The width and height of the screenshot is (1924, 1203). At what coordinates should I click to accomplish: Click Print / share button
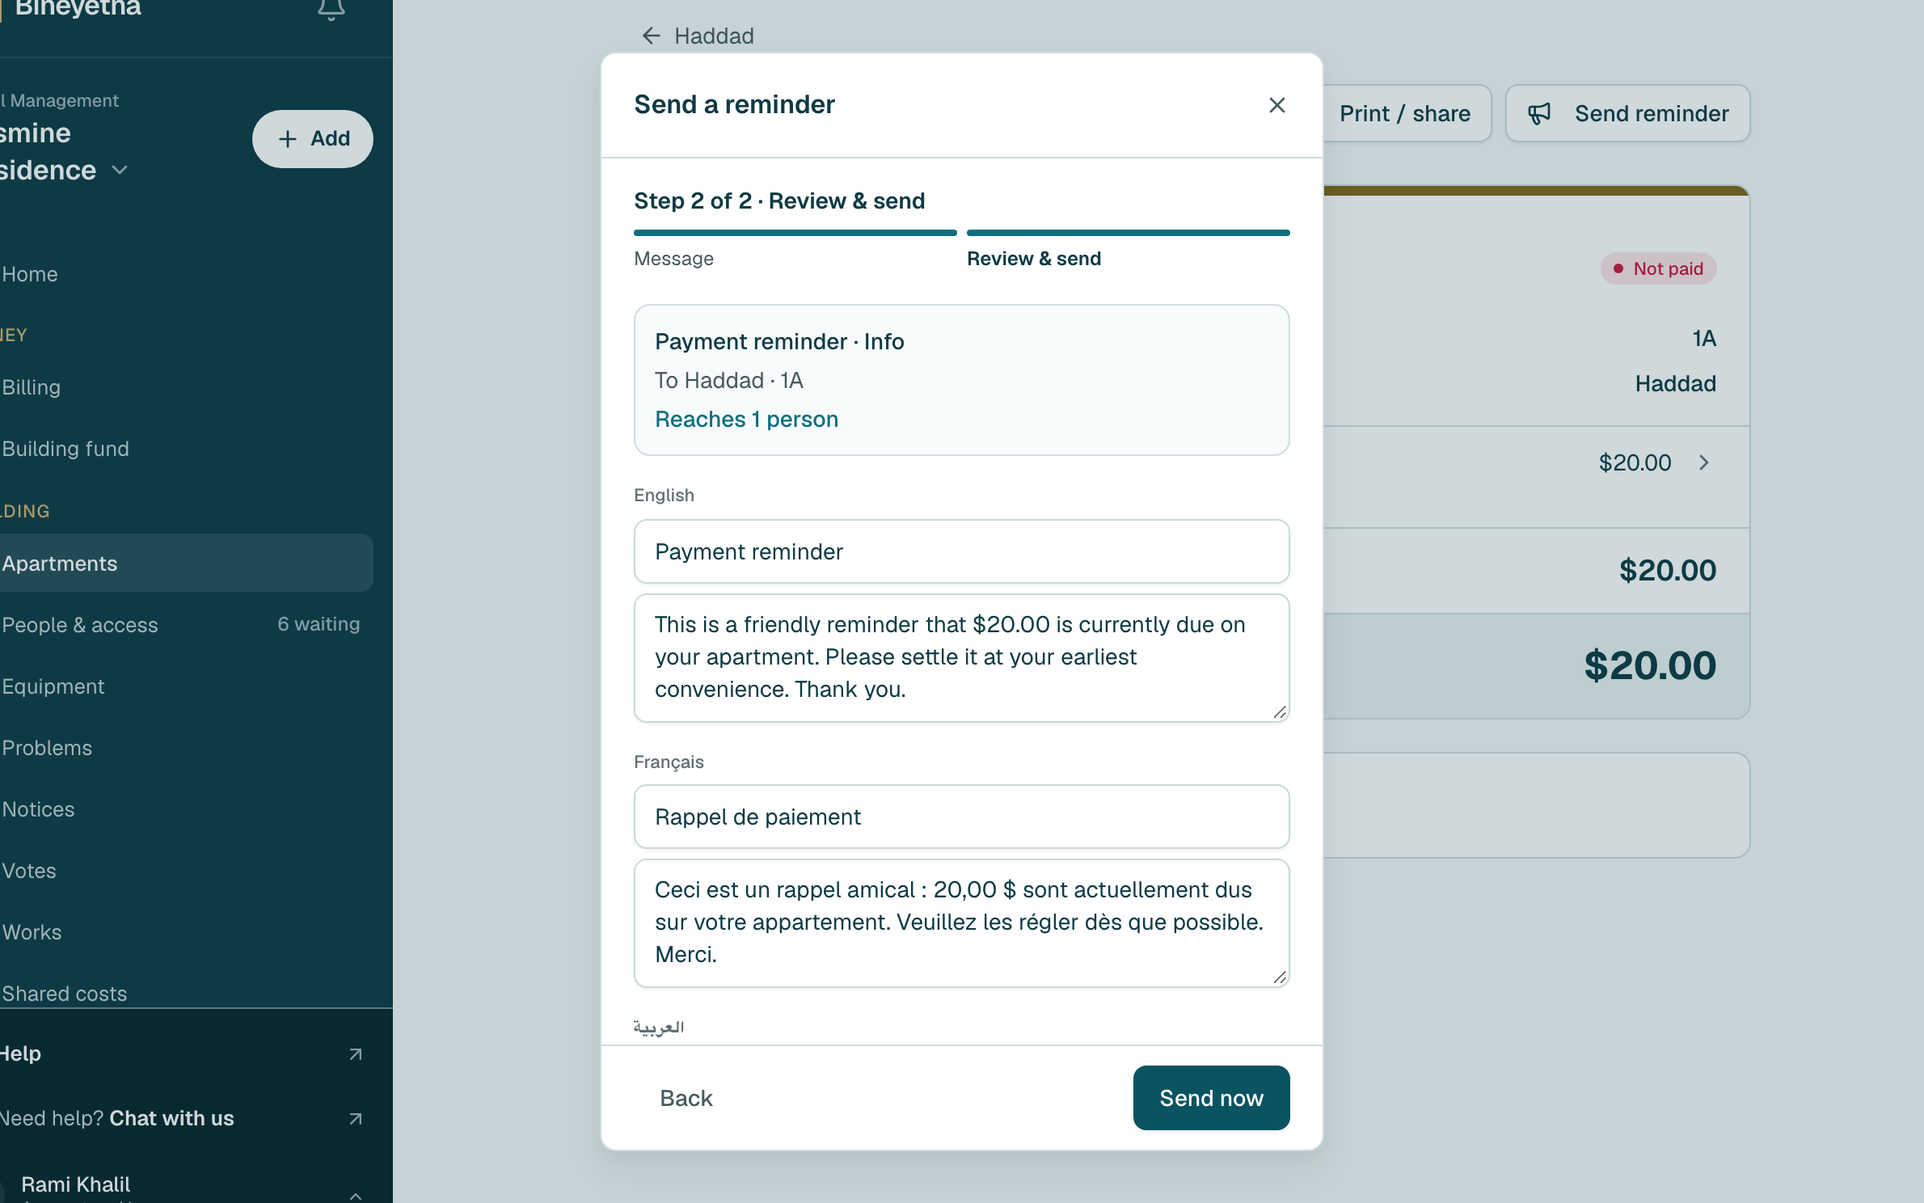coord(1405,113)
